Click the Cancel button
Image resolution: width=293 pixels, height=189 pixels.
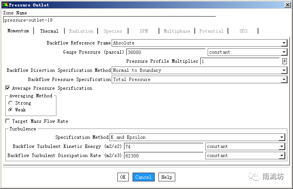143,177
